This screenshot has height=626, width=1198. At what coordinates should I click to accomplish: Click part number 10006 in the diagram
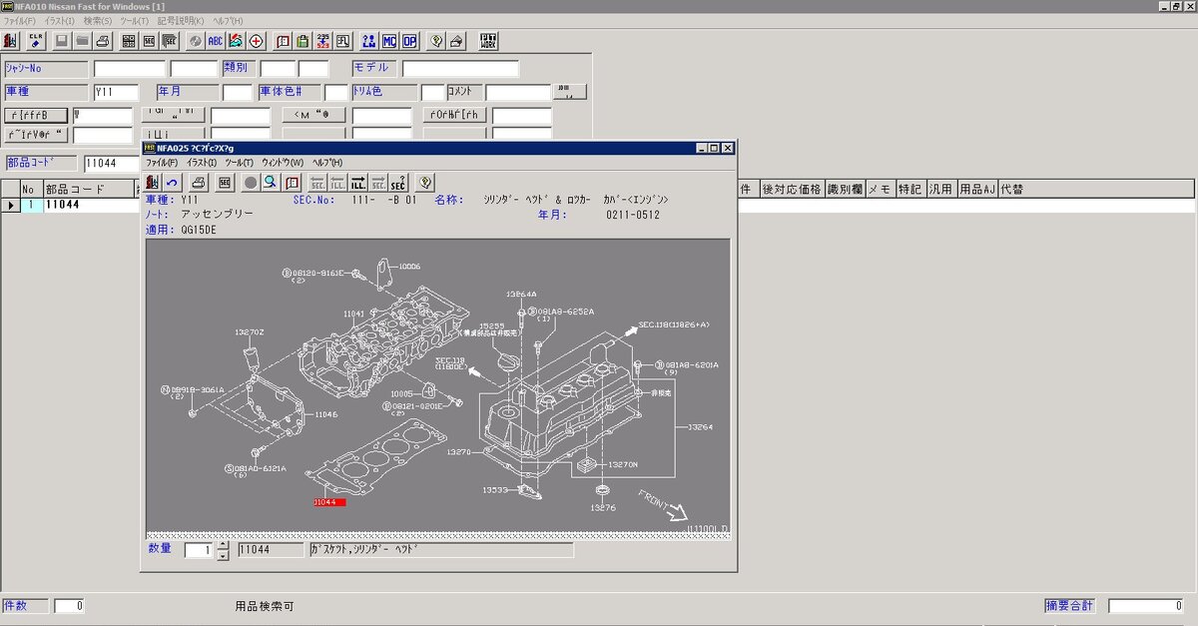click(410, 267)
